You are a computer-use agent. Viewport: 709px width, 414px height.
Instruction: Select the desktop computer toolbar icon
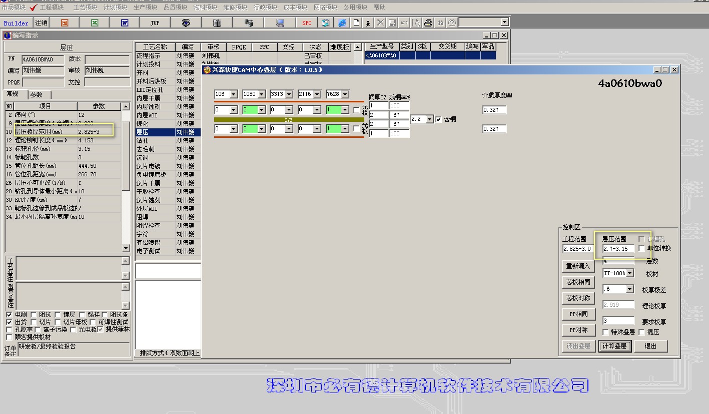click(280, 23)
